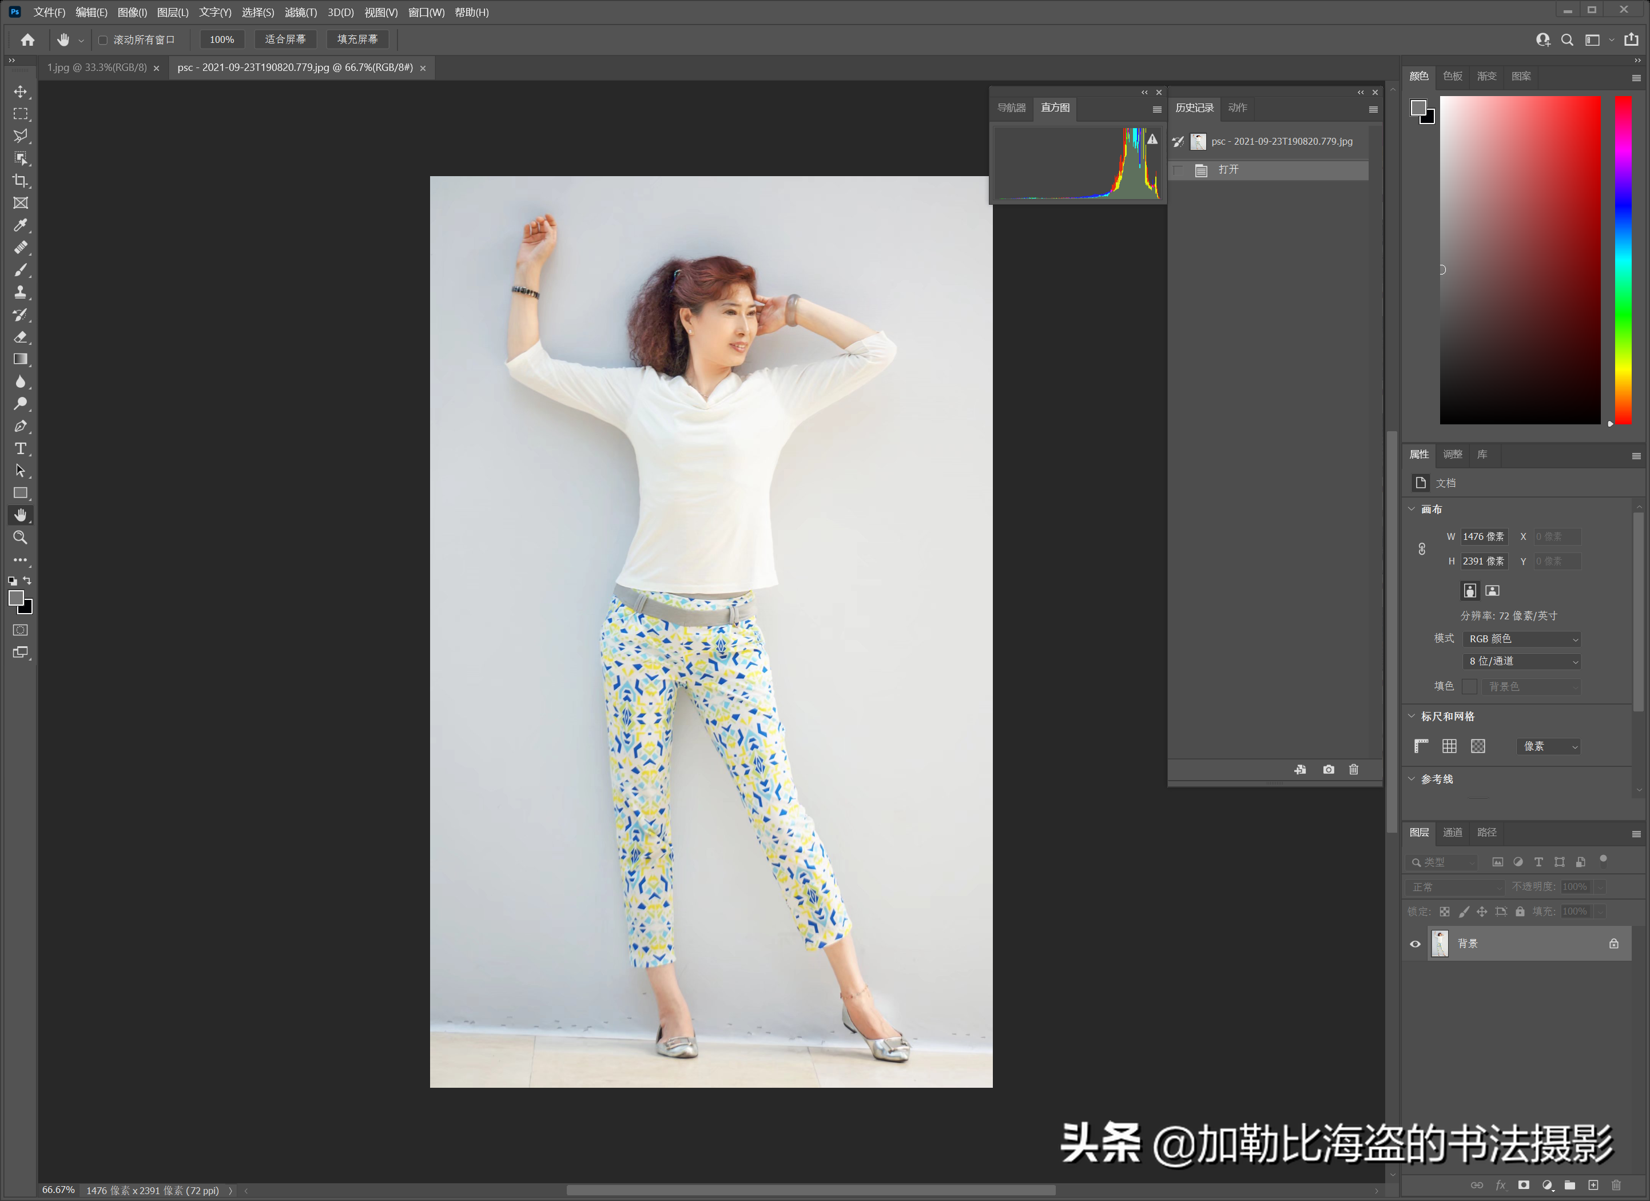Select the Clone Stamp tool
This screenshot has height=1201, width=1650.
pyautogui.click(x=21, y=292)
